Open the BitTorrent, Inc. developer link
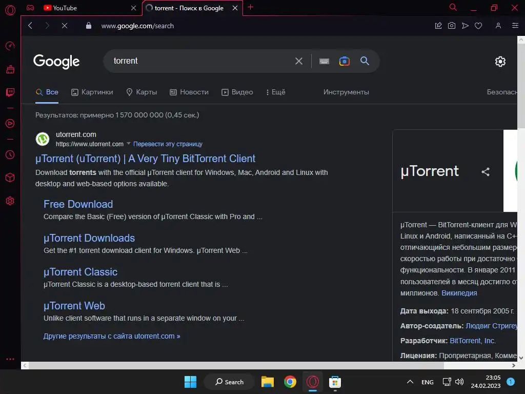Image resolution: width=525 pixels, height=394 pixels. (472, 341)
